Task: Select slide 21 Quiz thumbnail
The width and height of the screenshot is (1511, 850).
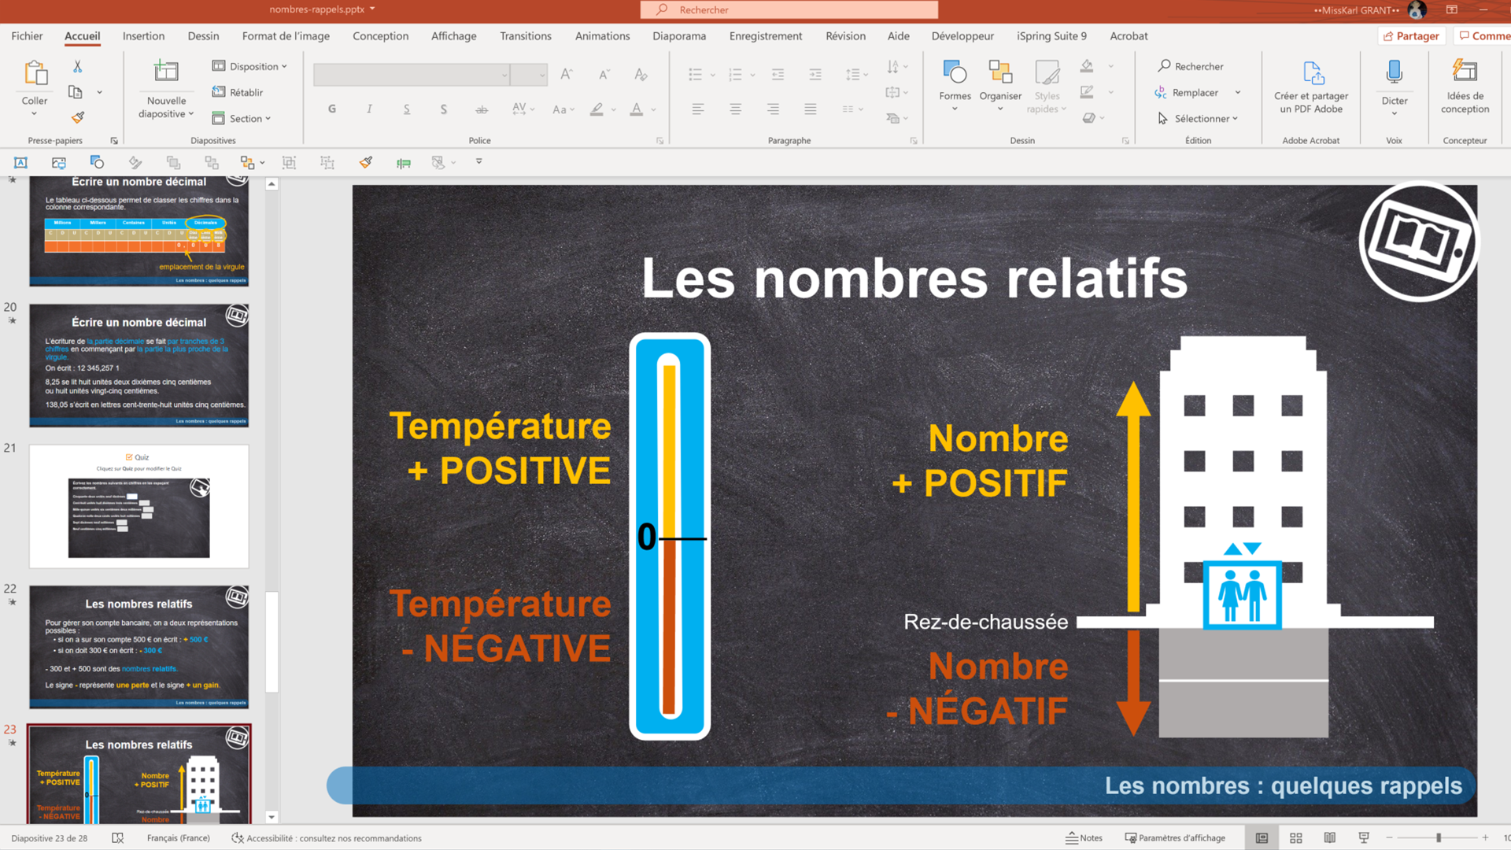Action: pyautogui.click(x=139, y=506)
